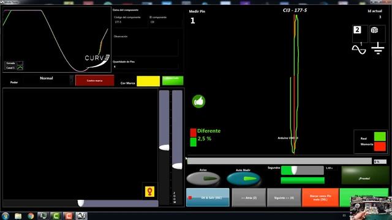The width and height of the screenshot is (392, 220).
Task: Click the red Diferente indicator square
Action: [194, 133]
